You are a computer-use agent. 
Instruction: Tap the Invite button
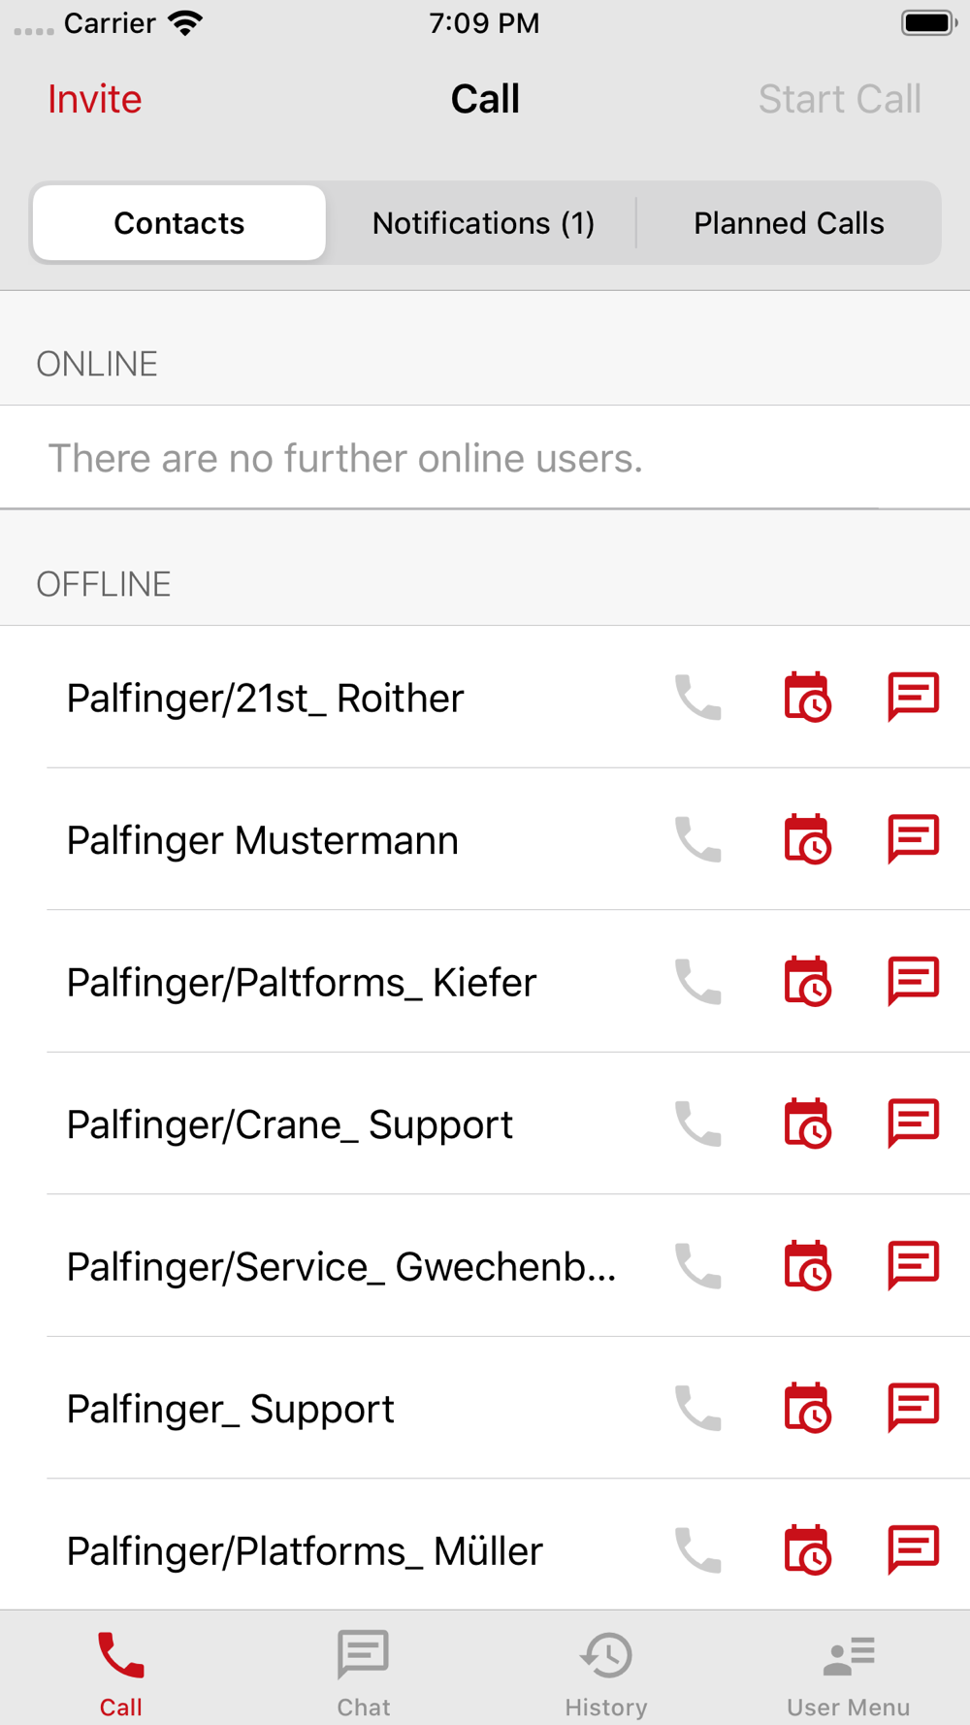click(95, 99)
